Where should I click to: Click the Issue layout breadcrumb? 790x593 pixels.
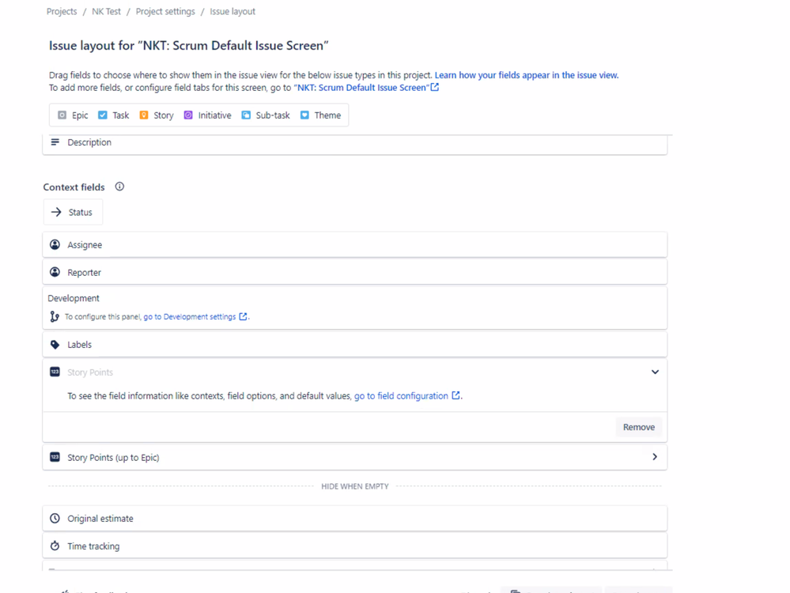[232, 12]
